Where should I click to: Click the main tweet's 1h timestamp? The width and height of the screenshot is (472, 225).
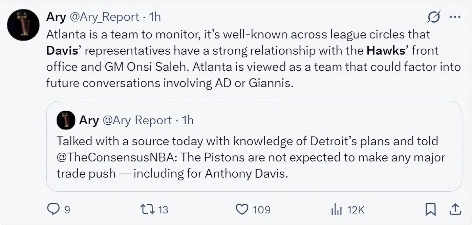coord(155,17)
